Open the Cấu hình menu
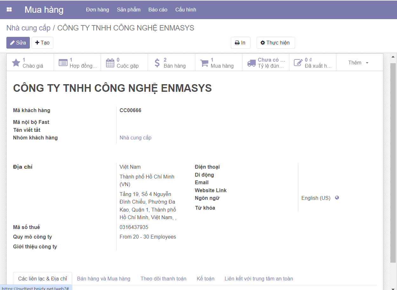 pos(186,10)
